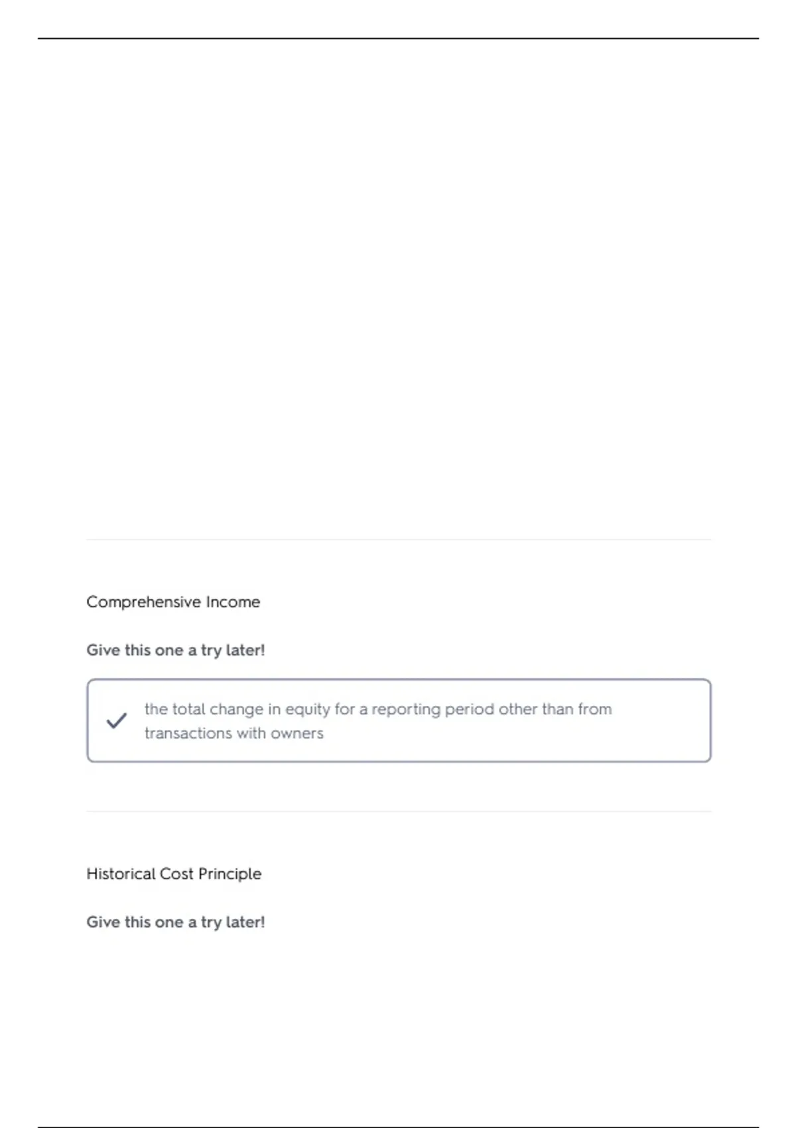Select the answer card about change in equity

coord(399,721)
